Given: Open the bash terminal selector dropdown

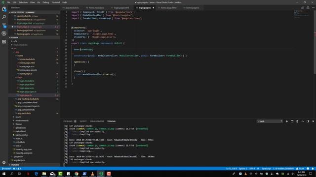Looking at the screenshot, I should (270, 121).
